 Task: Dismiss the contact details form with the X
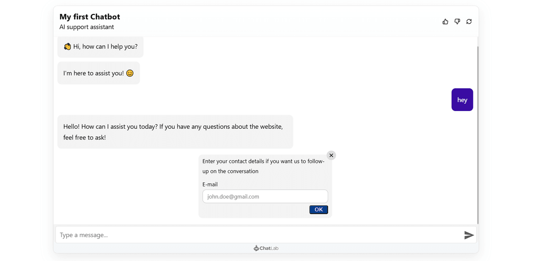(331, 155)
